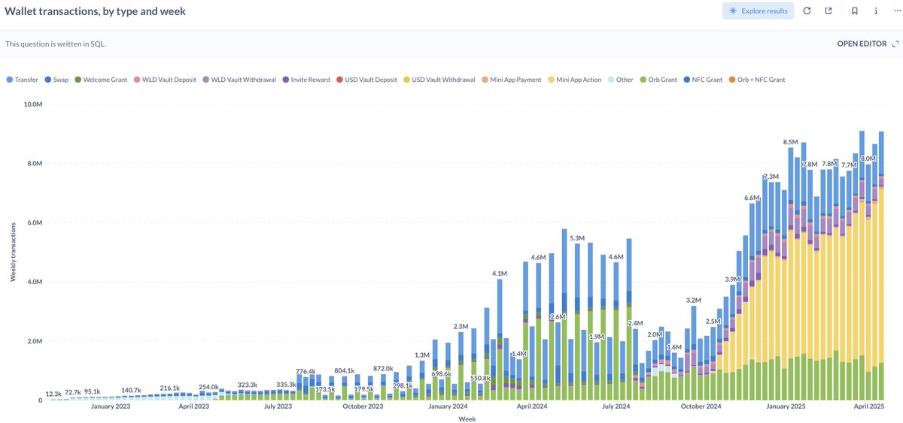Click 'This question is written in SQL.' text
903x423 pixels.
point(56,44)
